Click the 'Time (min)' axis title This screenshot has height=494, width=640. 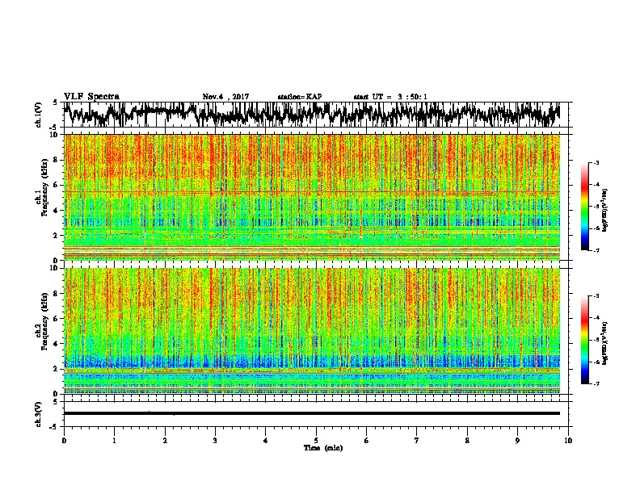(323, 448)
